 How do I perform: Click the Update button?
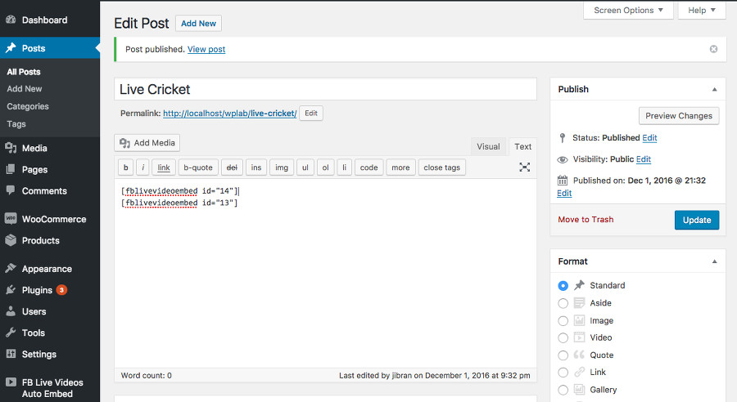(697, 220)
